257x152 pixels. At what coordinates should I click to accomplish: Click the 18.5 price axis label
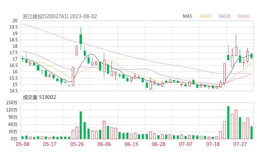pyautogui.click(x=14, y=40)
